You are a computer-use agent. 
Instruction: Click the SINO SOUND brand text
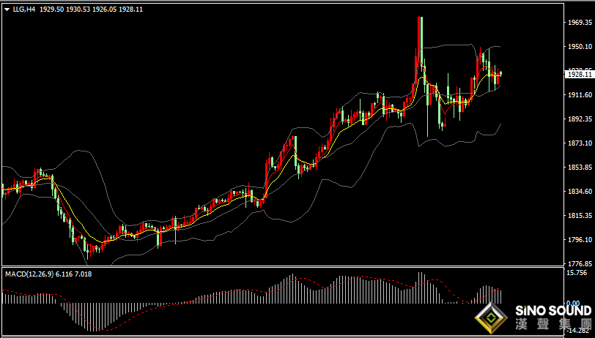pyautogui.click(x=553, y=311)
